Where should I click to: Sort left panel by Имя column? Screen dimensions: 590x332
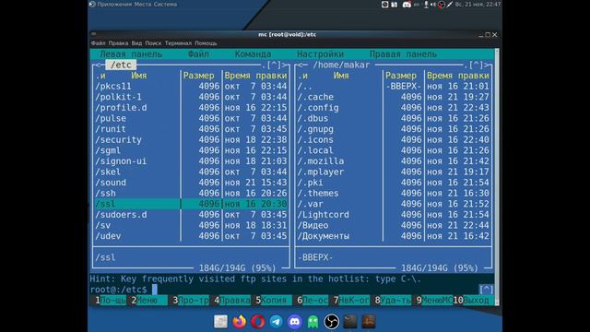(139, 76)
